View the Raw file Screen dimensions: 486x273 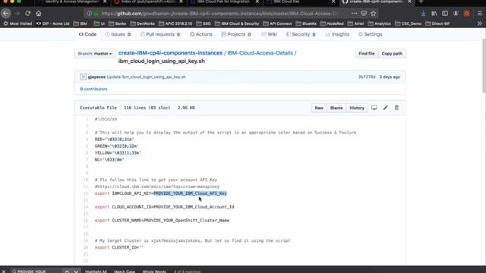click(x=319, y=108)
